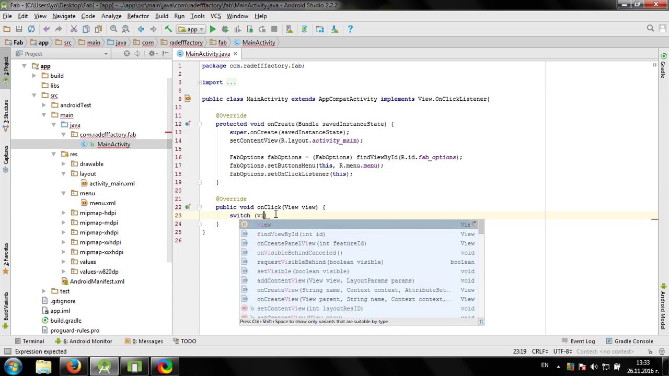Select AndroidManifest.xml in tree

[x=93, y=281]
